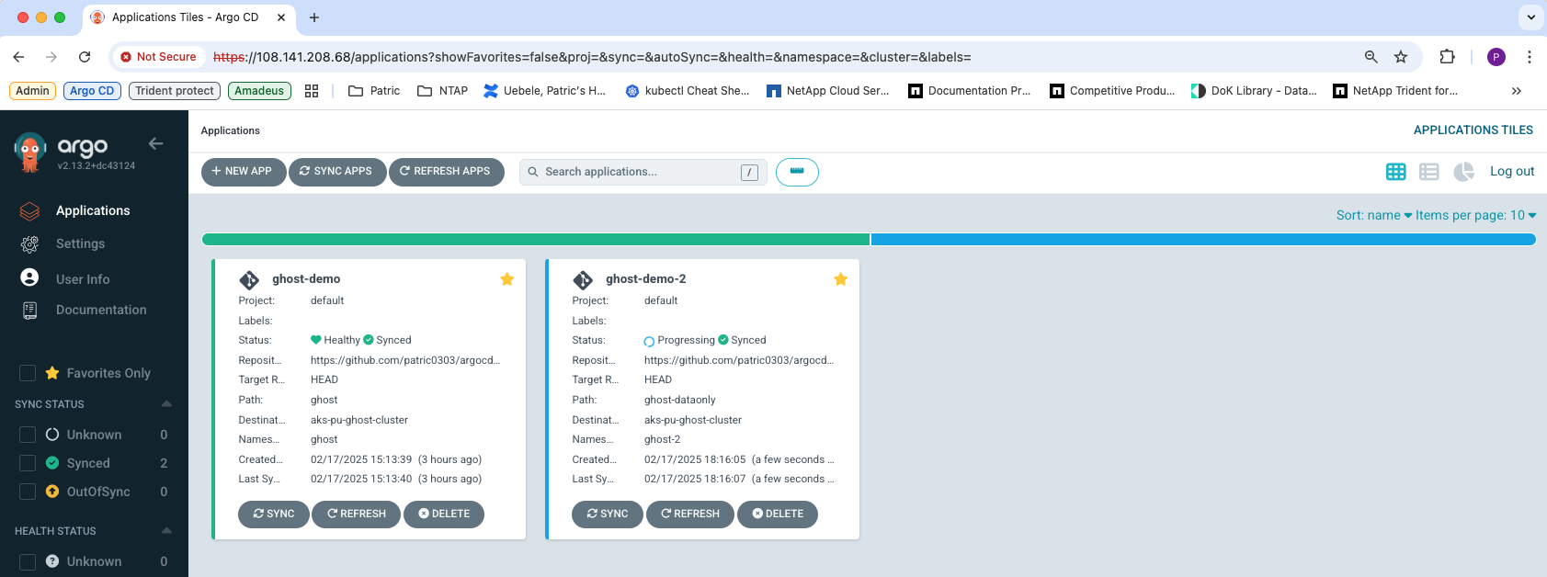Open User Info page
Image resolution: width=1547 pixels, height=577 pixels.
tap(83, 279)
